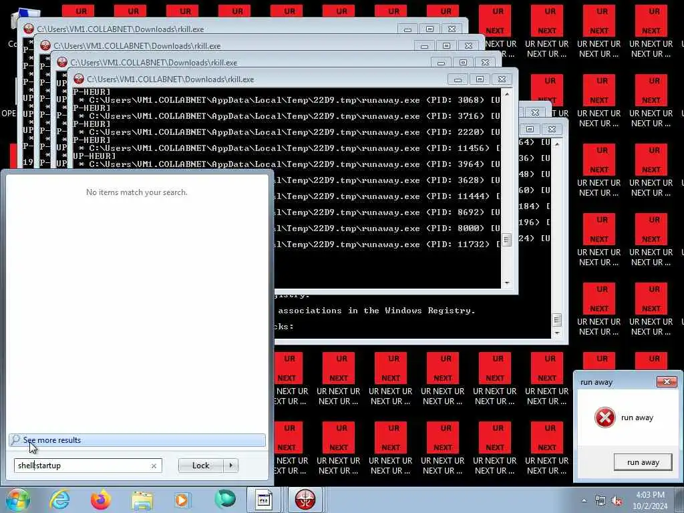Open the clock showing 4:03 PM
The width and height of the screenshot is (684, 513).
point(650,500)
